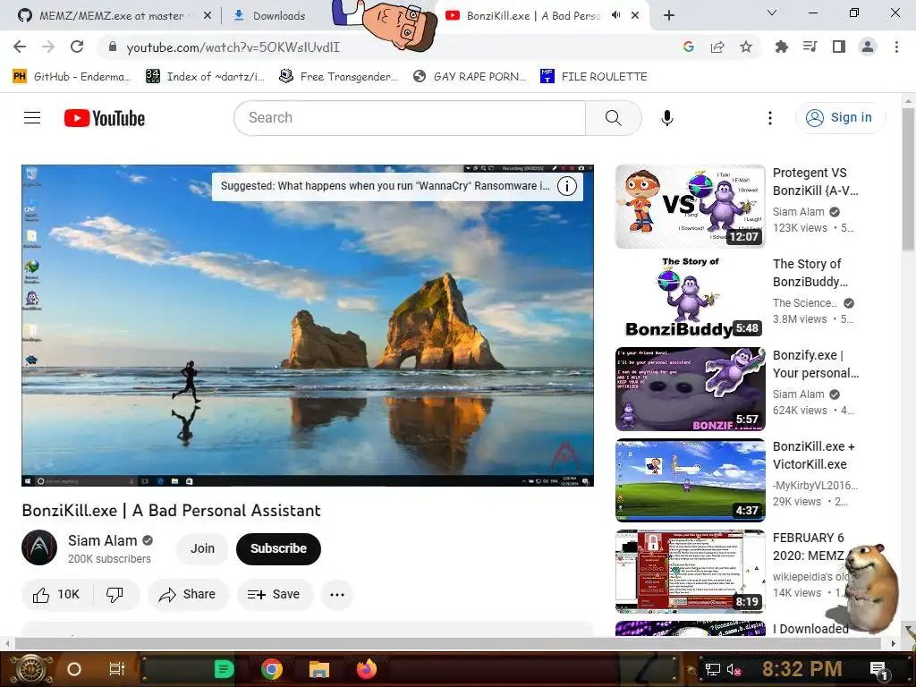Click the horizontal scrollbar at bottom

coord(449,643)
